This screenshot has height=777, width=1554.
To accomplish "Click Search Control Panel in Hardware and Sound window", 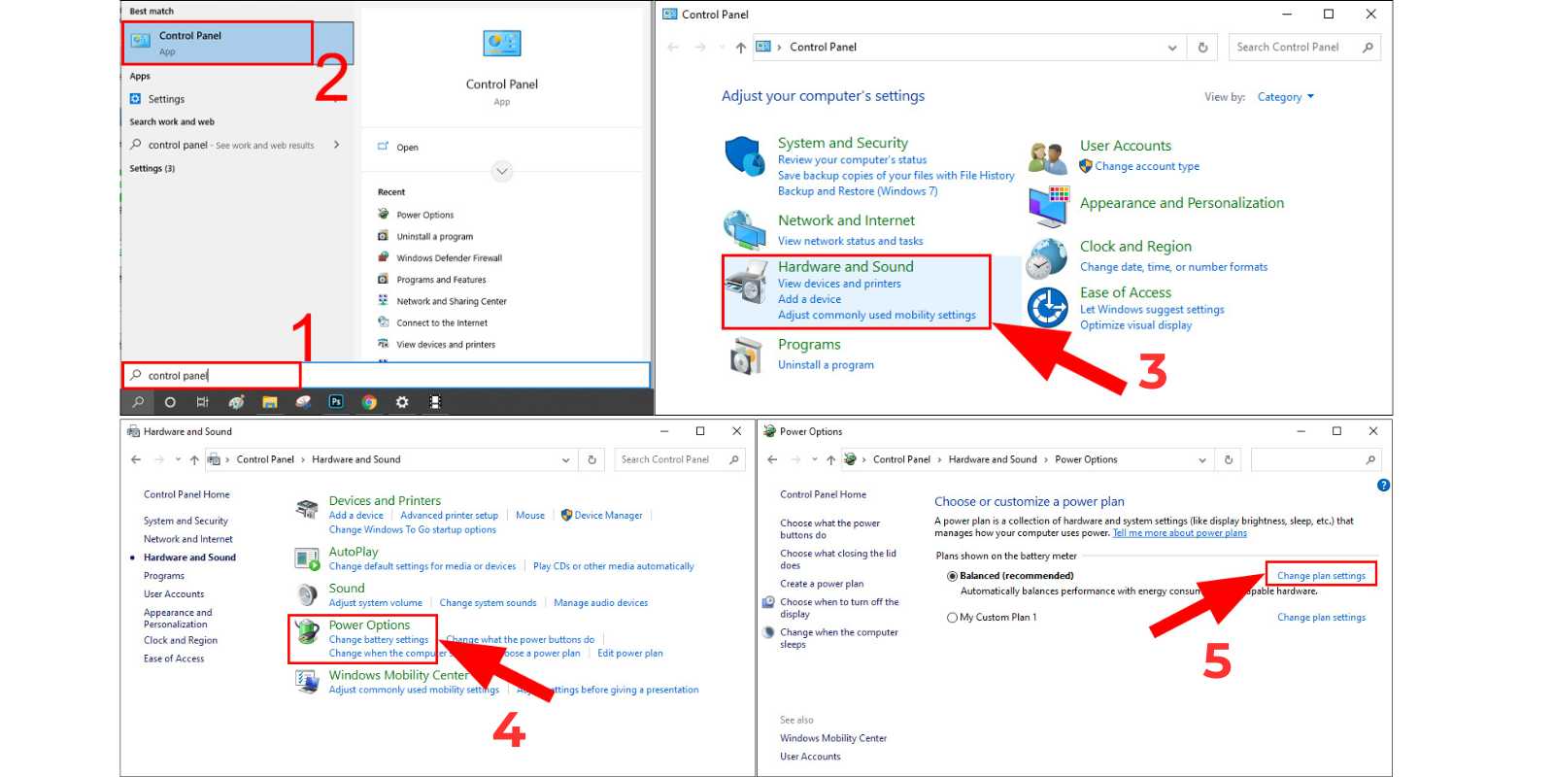I will pos(679,459).
